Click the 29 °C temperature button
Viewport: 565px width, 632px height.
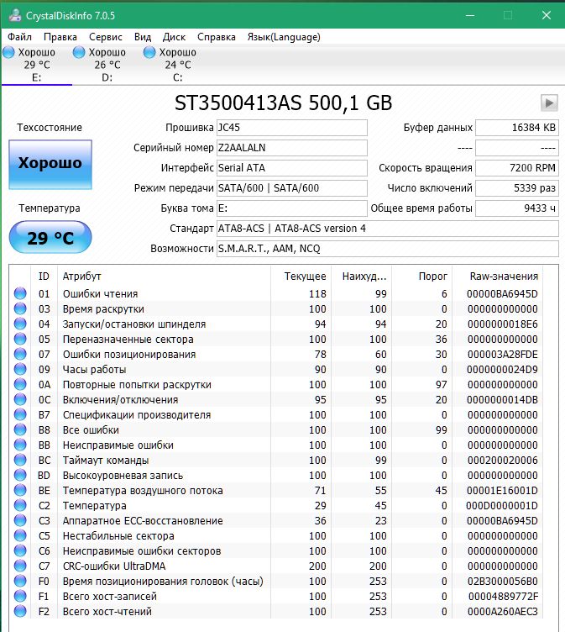pyautogui.click(x=50, y=237)
